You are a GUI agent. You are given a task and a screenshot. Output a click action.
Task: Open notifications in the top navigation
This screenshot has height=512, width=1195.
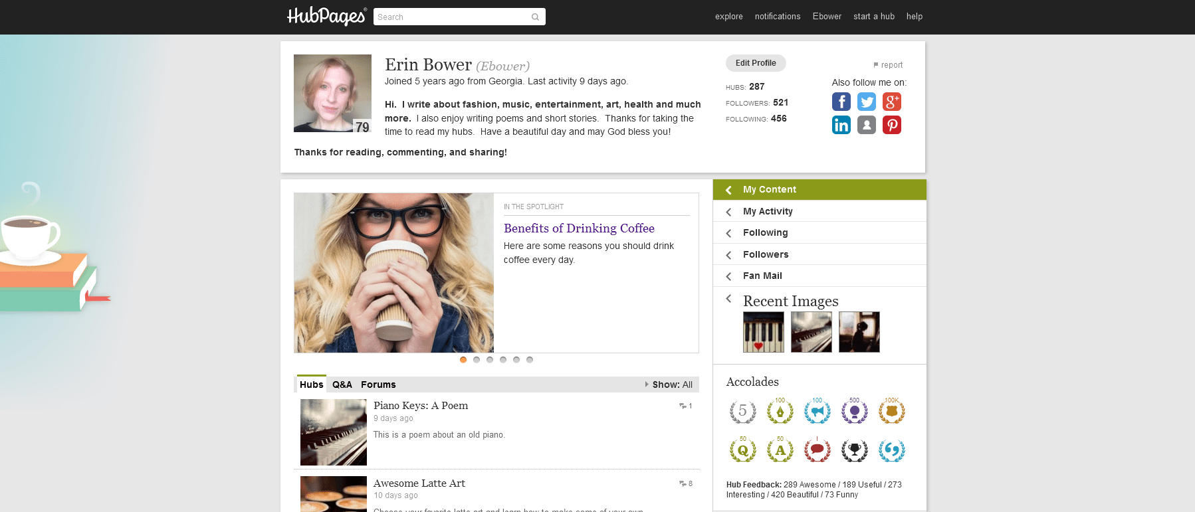point(778,17)
